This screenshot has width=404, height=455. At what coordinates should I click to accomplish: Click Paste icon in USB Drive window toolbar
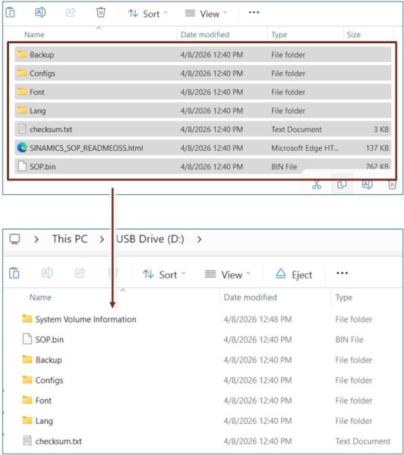tap(14, 273)
